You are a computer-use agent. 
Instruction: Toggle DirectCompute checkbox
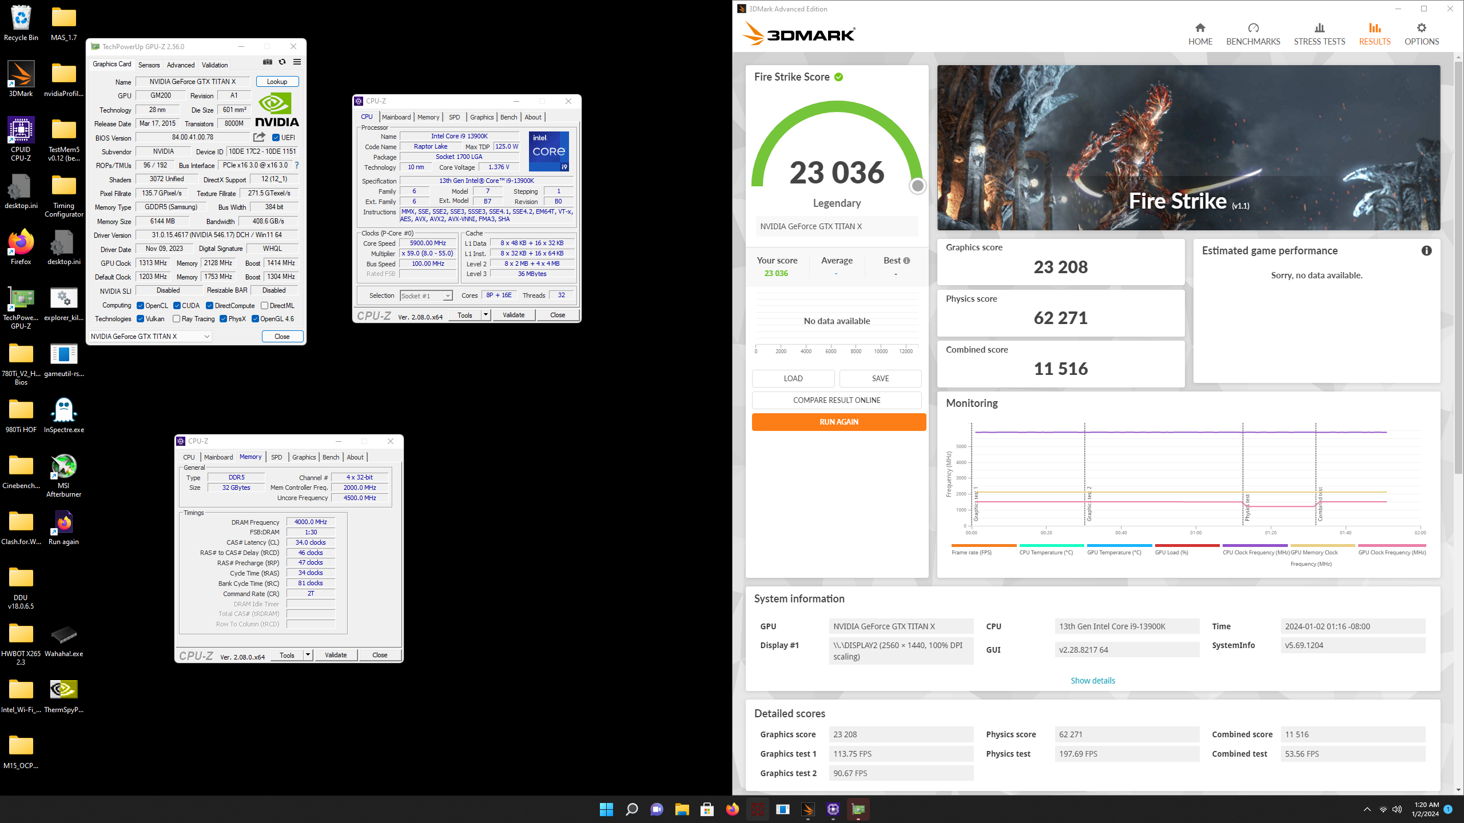(209, 306)
